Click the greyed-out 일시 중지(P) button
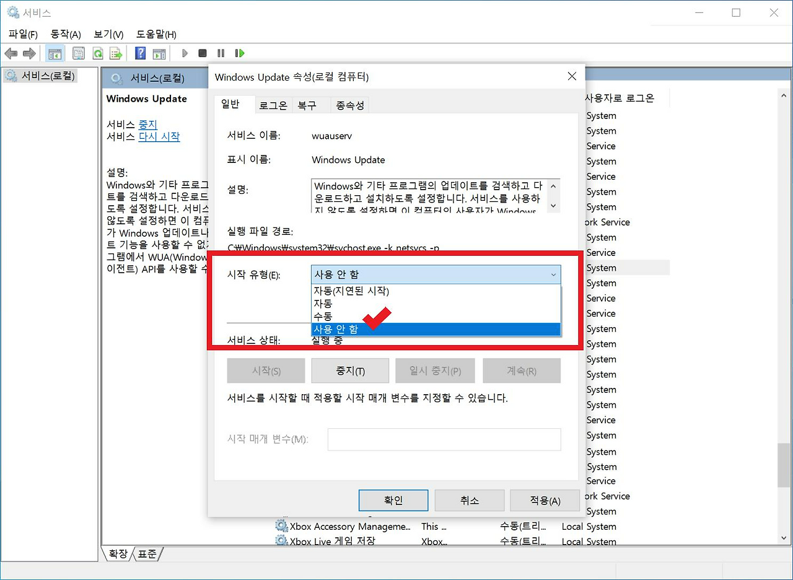The width and height of the screenshot is (793, 580). pyautogui.click(x=435, y=371)
